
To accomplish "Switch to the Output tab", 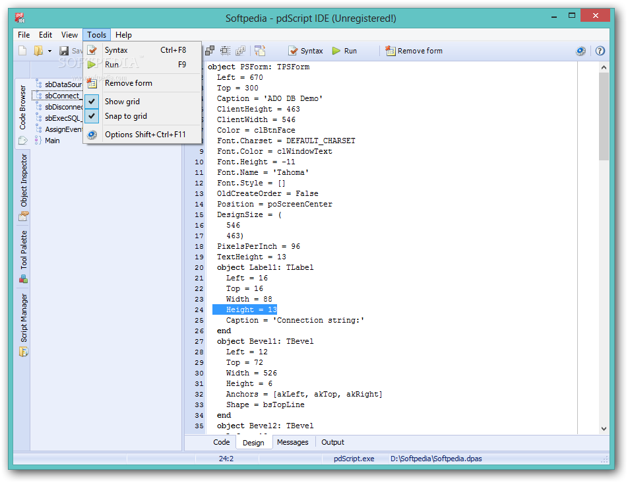I will pos(332,442).
